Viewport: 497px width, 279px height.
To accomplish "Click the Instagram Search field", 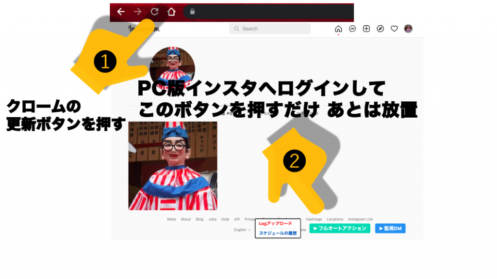I will tap(270, 29).
